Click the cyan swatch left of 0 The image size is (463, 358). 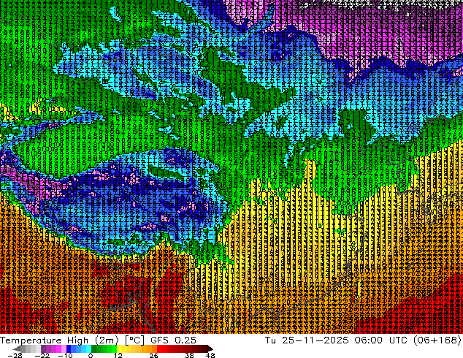[88, 349]
